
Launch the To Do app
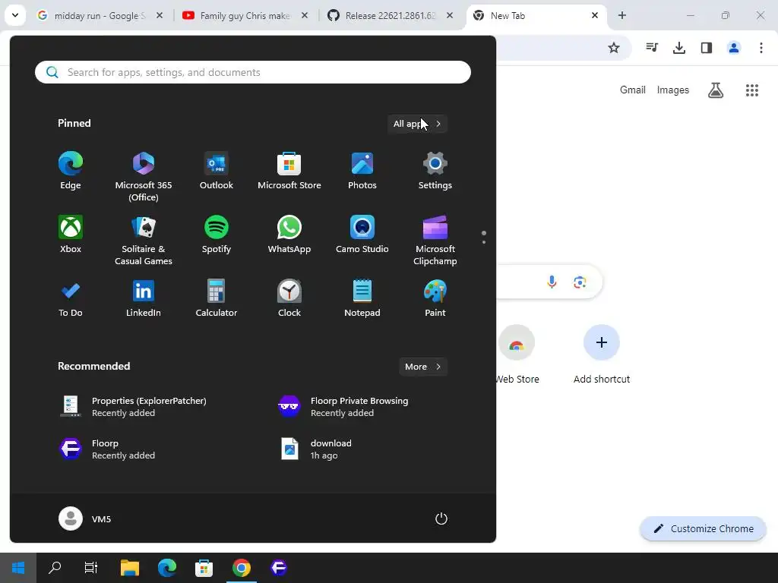(71, 298)
